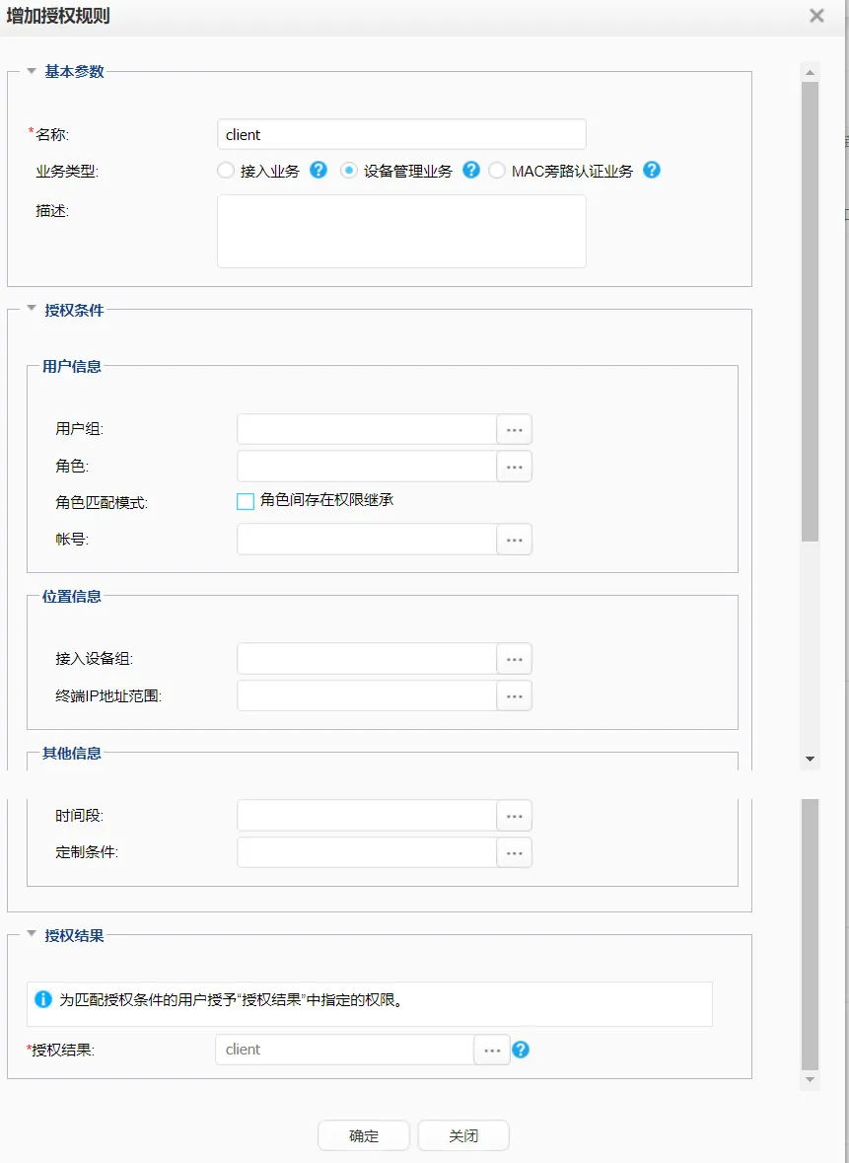Open help for 接入业务 option

318,170
